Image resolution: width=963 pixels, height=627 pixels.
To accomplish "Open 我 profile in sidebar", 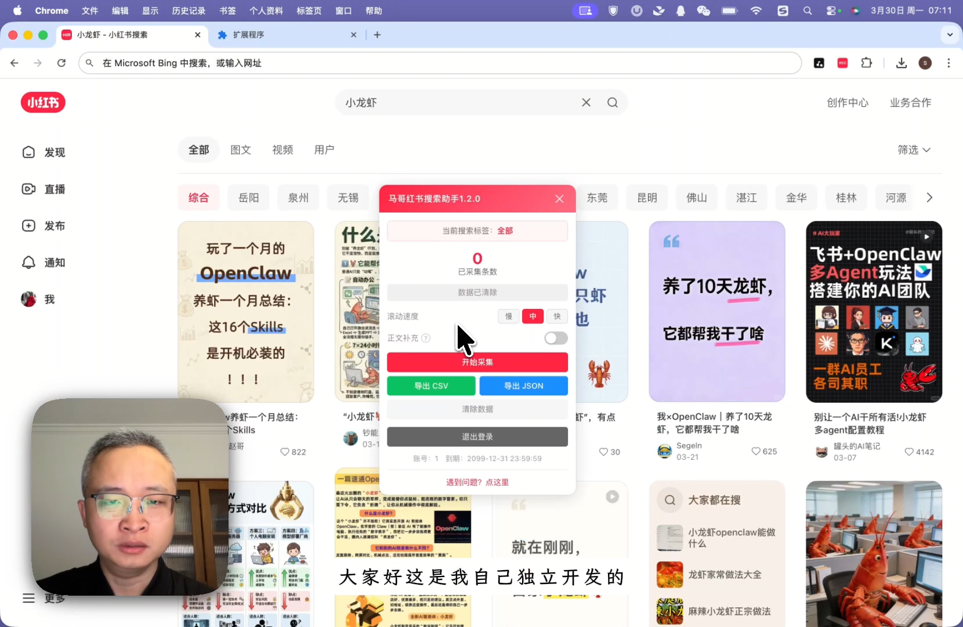I will pos(38,300).
